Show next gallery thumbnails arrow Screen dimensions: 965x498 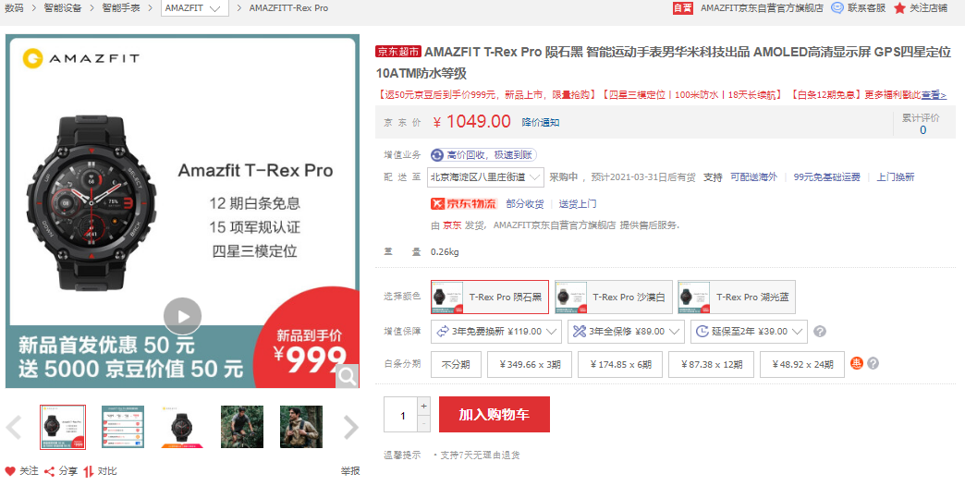(351, 427)
